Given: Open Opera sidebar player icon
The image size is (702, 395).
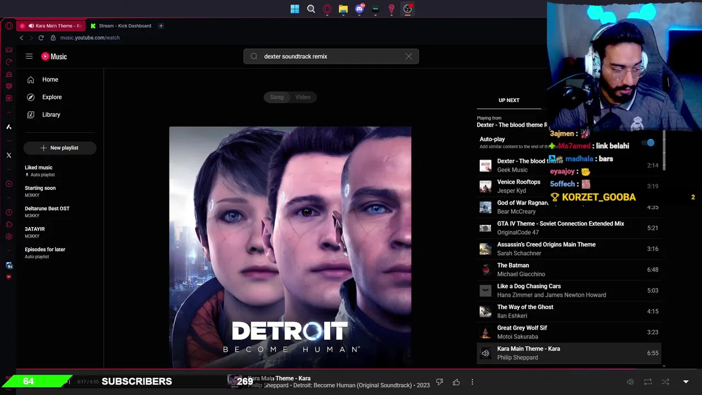Looking at the screenshot, I should 9,184.
